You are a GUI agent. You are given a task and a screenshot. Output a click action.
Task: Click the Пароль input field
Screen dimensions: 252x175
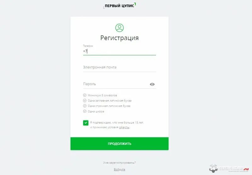(116, 84)
